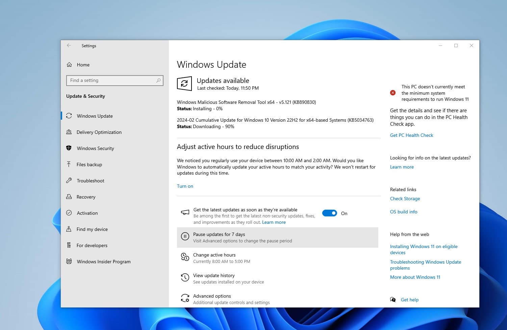Click the For developers tools icon
The image size is (507, 330).
click(69, 245)
